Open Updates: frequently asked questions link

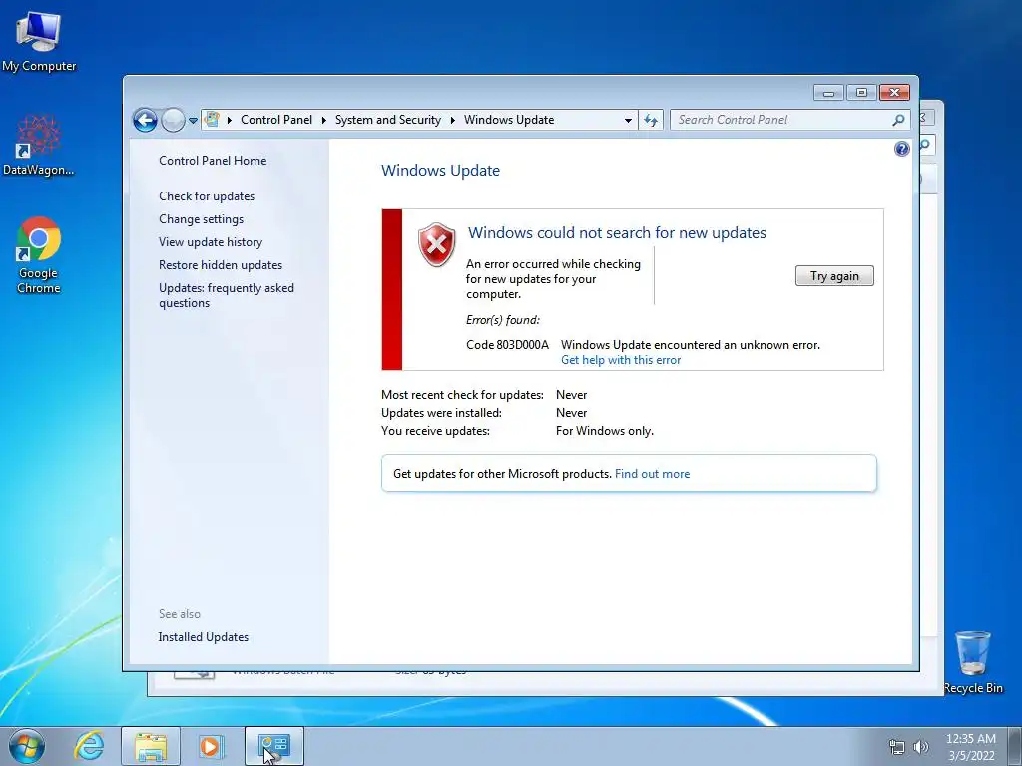[227, 295]
